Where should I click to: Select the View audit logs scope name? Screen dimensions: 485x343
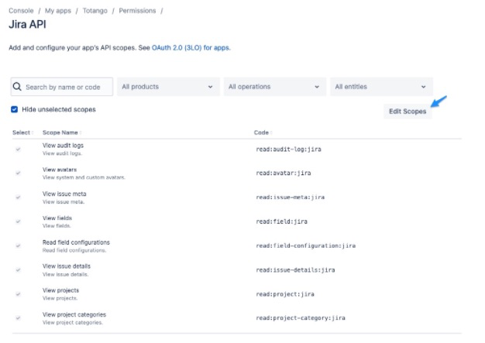coord(63,146)
